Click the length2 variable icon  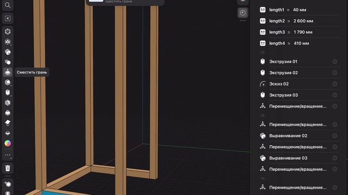tap(263, 21)
